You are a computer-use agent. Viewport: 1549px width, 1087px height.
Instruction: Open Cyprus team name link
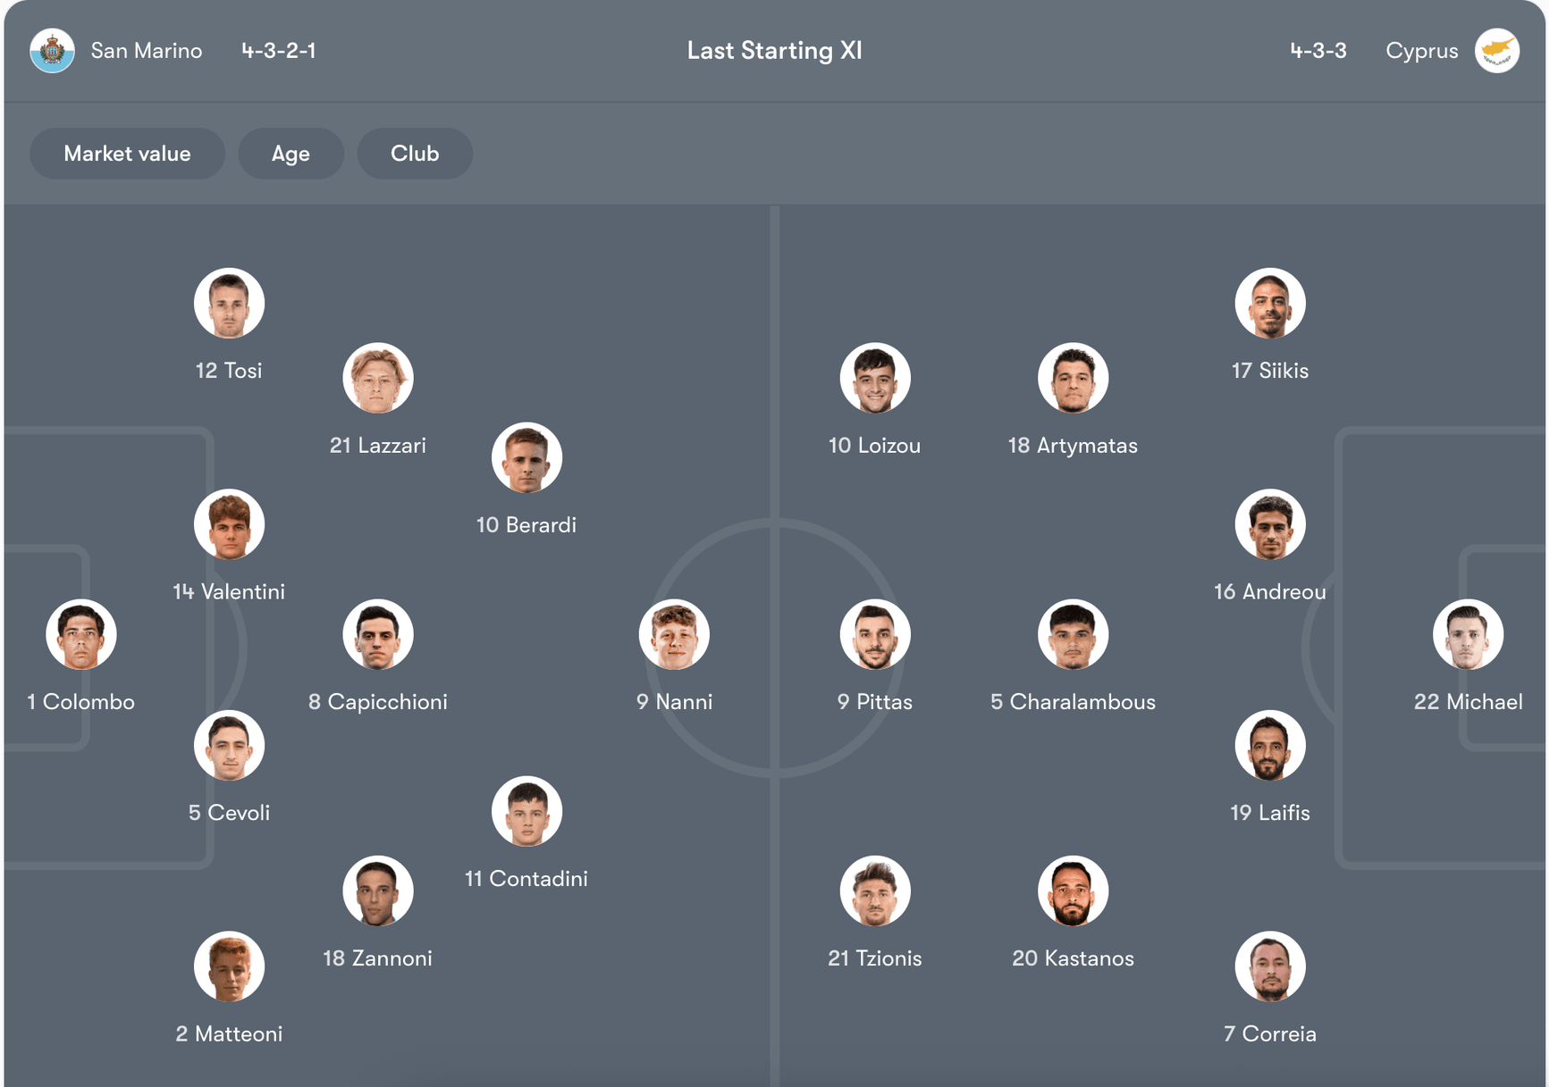1421,51
